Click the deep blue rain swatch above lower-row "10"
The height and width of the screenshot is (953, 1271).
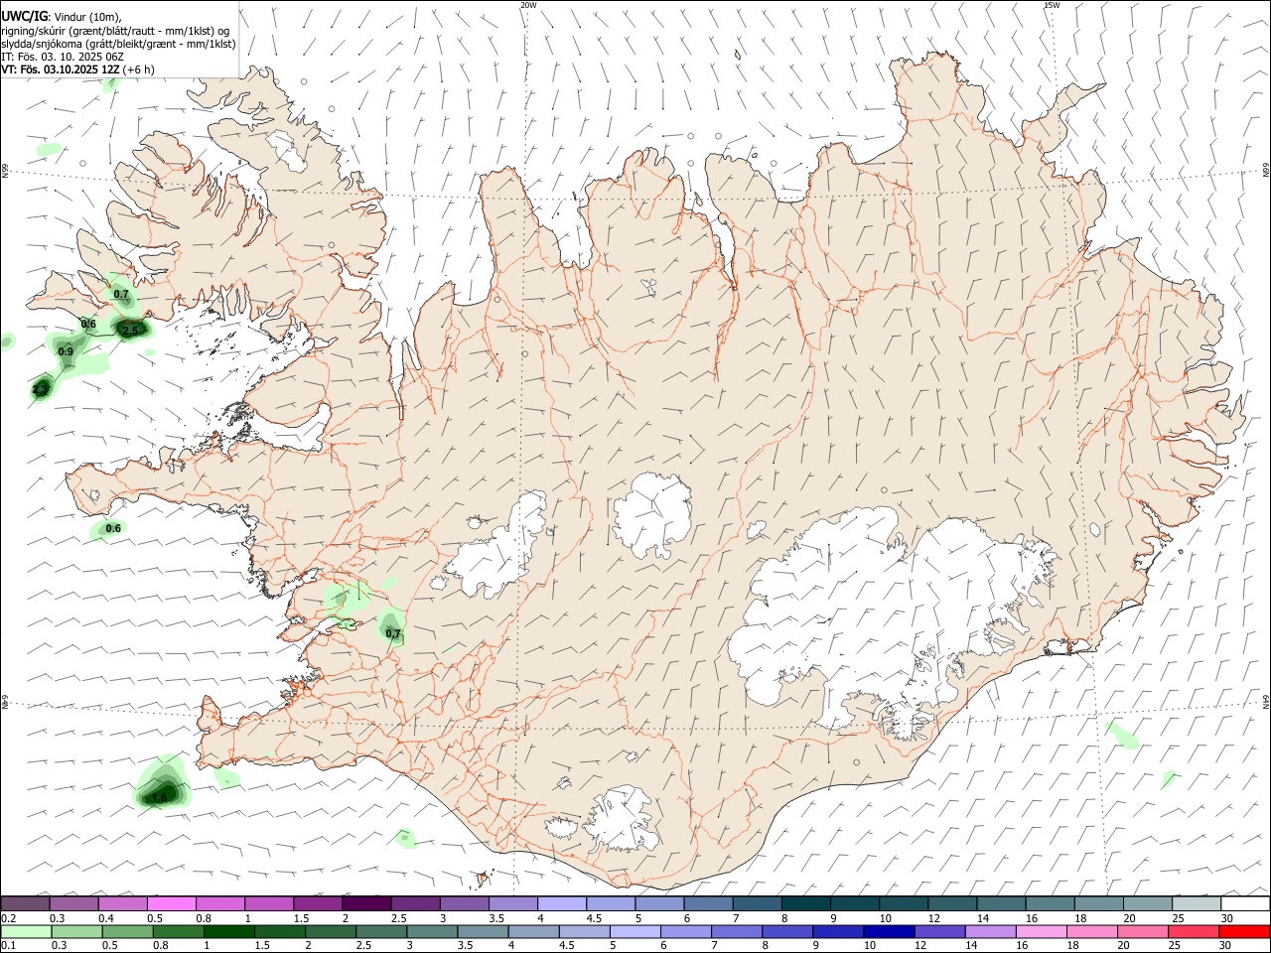click(x=888, y=931)
